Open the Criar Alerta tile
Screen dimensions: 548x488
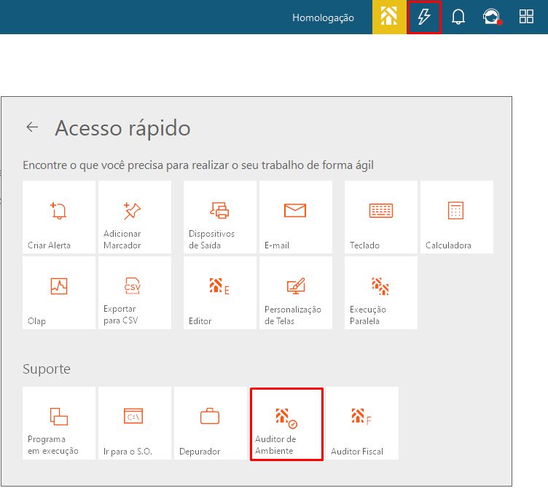coord(59,217)
